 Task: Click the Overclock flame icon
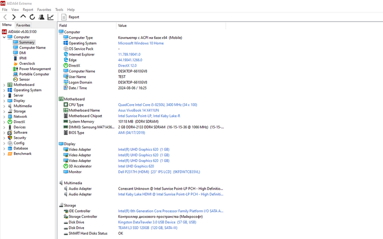point(15,63)
